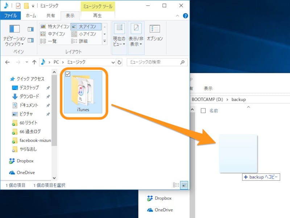Screen dimensions: 290x218
Task: Navigate up to PC with the up arrow
Action: click(34, 62)
